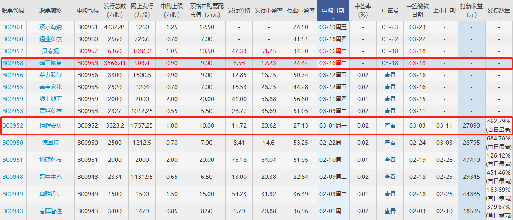Sort by 申购日期 column header
The height and width of the screenshot is (220, 513).
333,10
